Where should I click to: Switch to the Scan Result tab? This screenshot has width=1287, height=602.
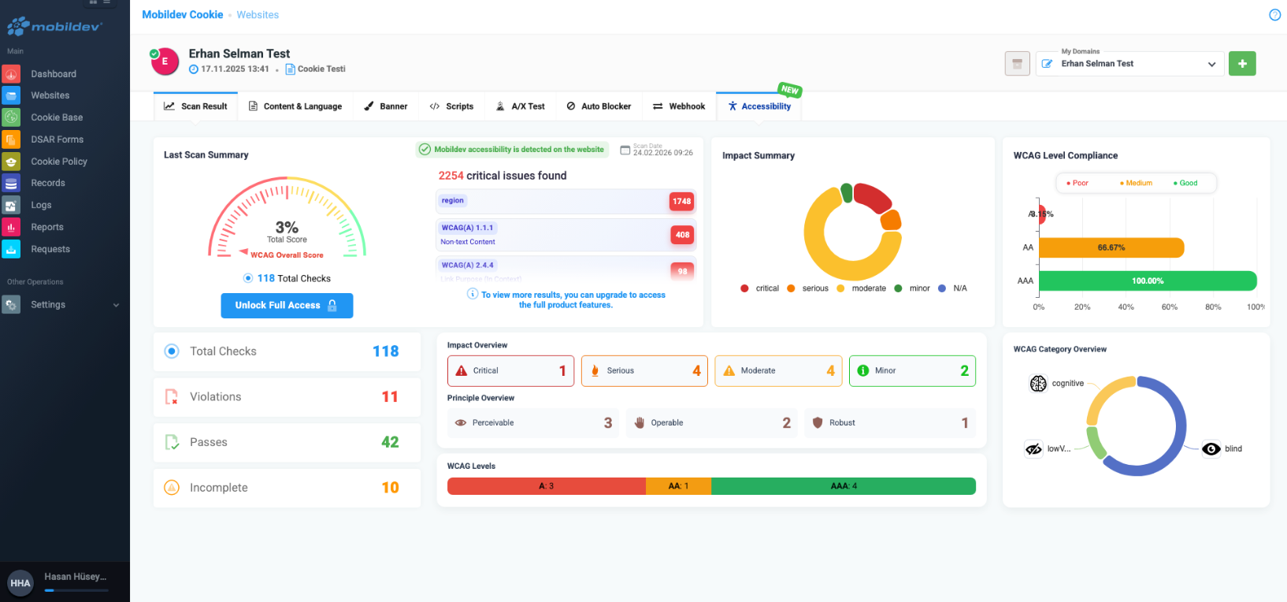(x=195, y=106)
